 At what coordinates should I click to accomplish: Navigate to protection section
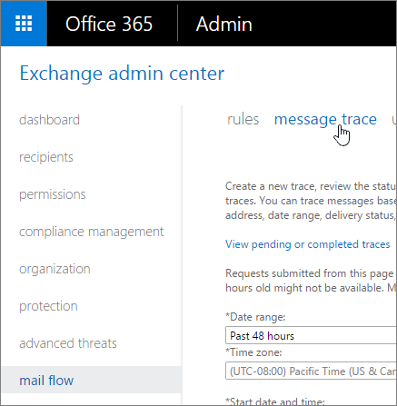[48, 306]
